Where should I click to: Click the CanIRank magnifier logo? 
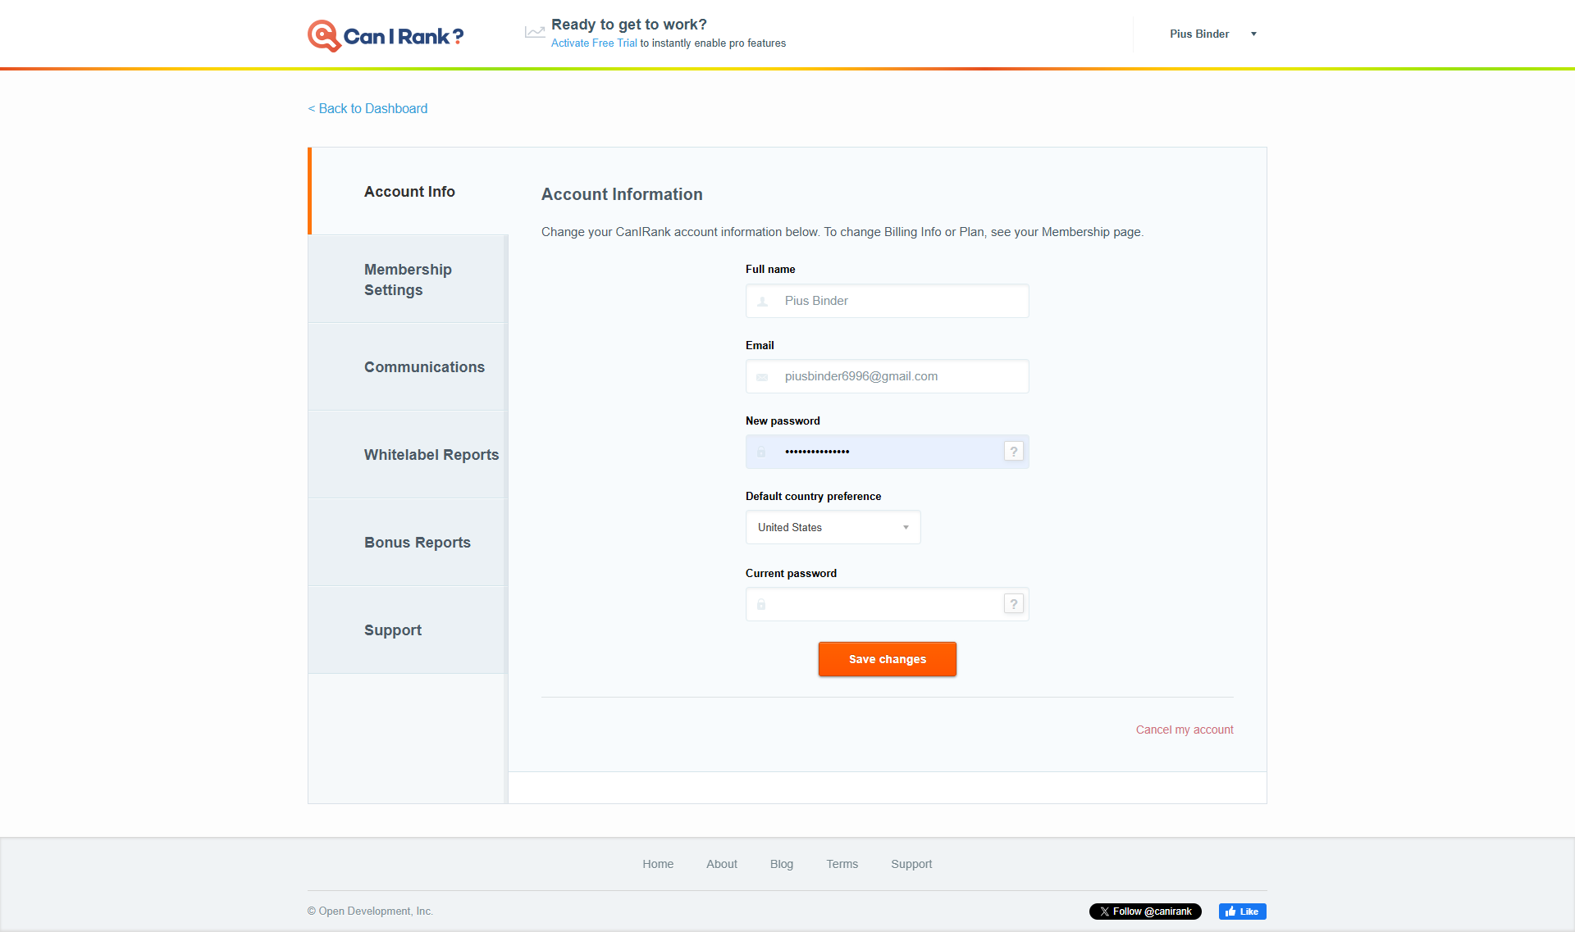[x=324, y=36]
